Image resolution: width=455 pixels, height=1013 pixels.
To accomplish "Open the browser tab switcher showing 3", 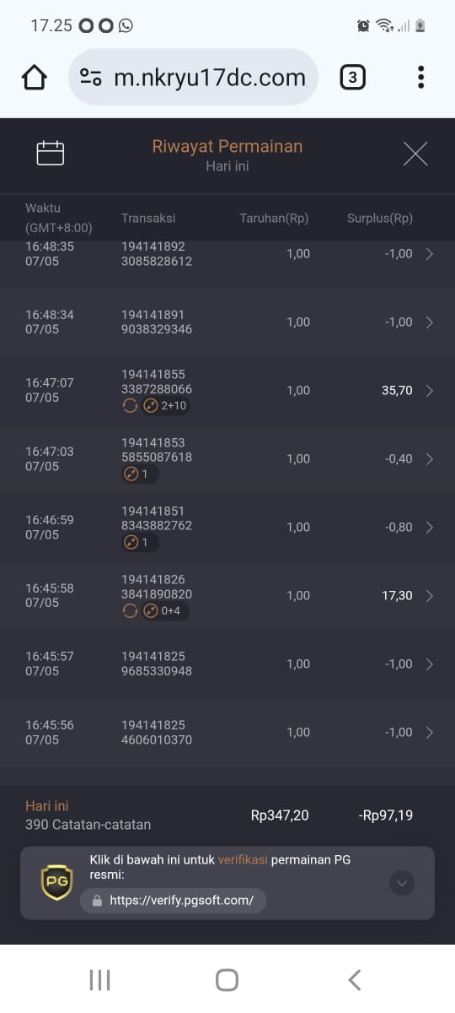I will [x=352, y=78].
